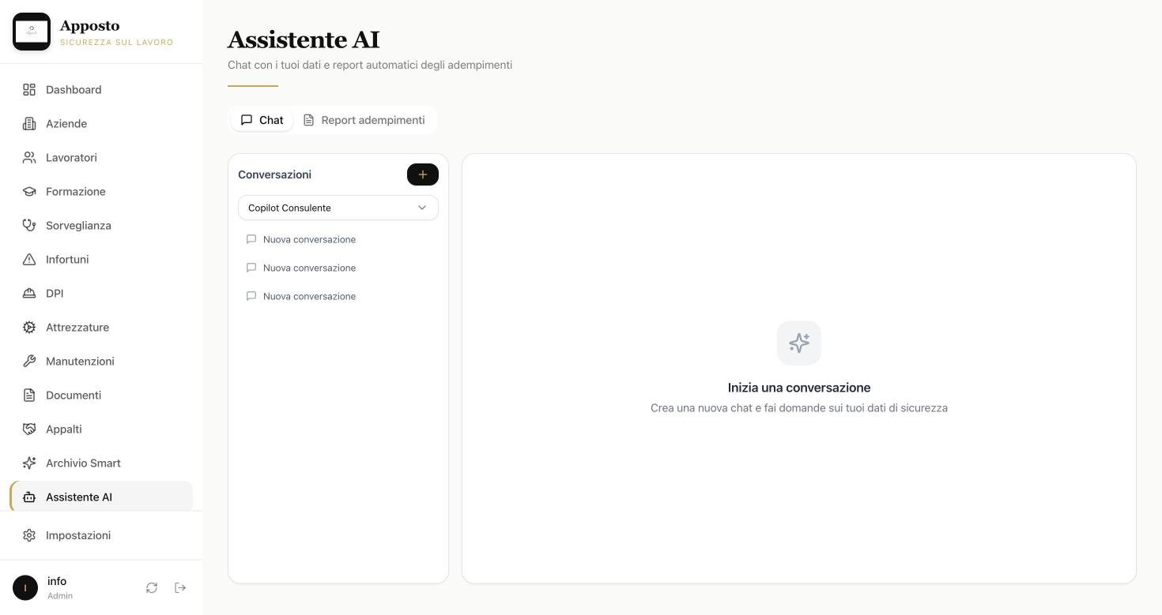
Task: Create a new conversation with the plus button
Action: (423, 174)
